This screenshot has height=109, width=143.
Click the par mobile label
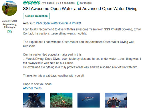tap(86, 3)
